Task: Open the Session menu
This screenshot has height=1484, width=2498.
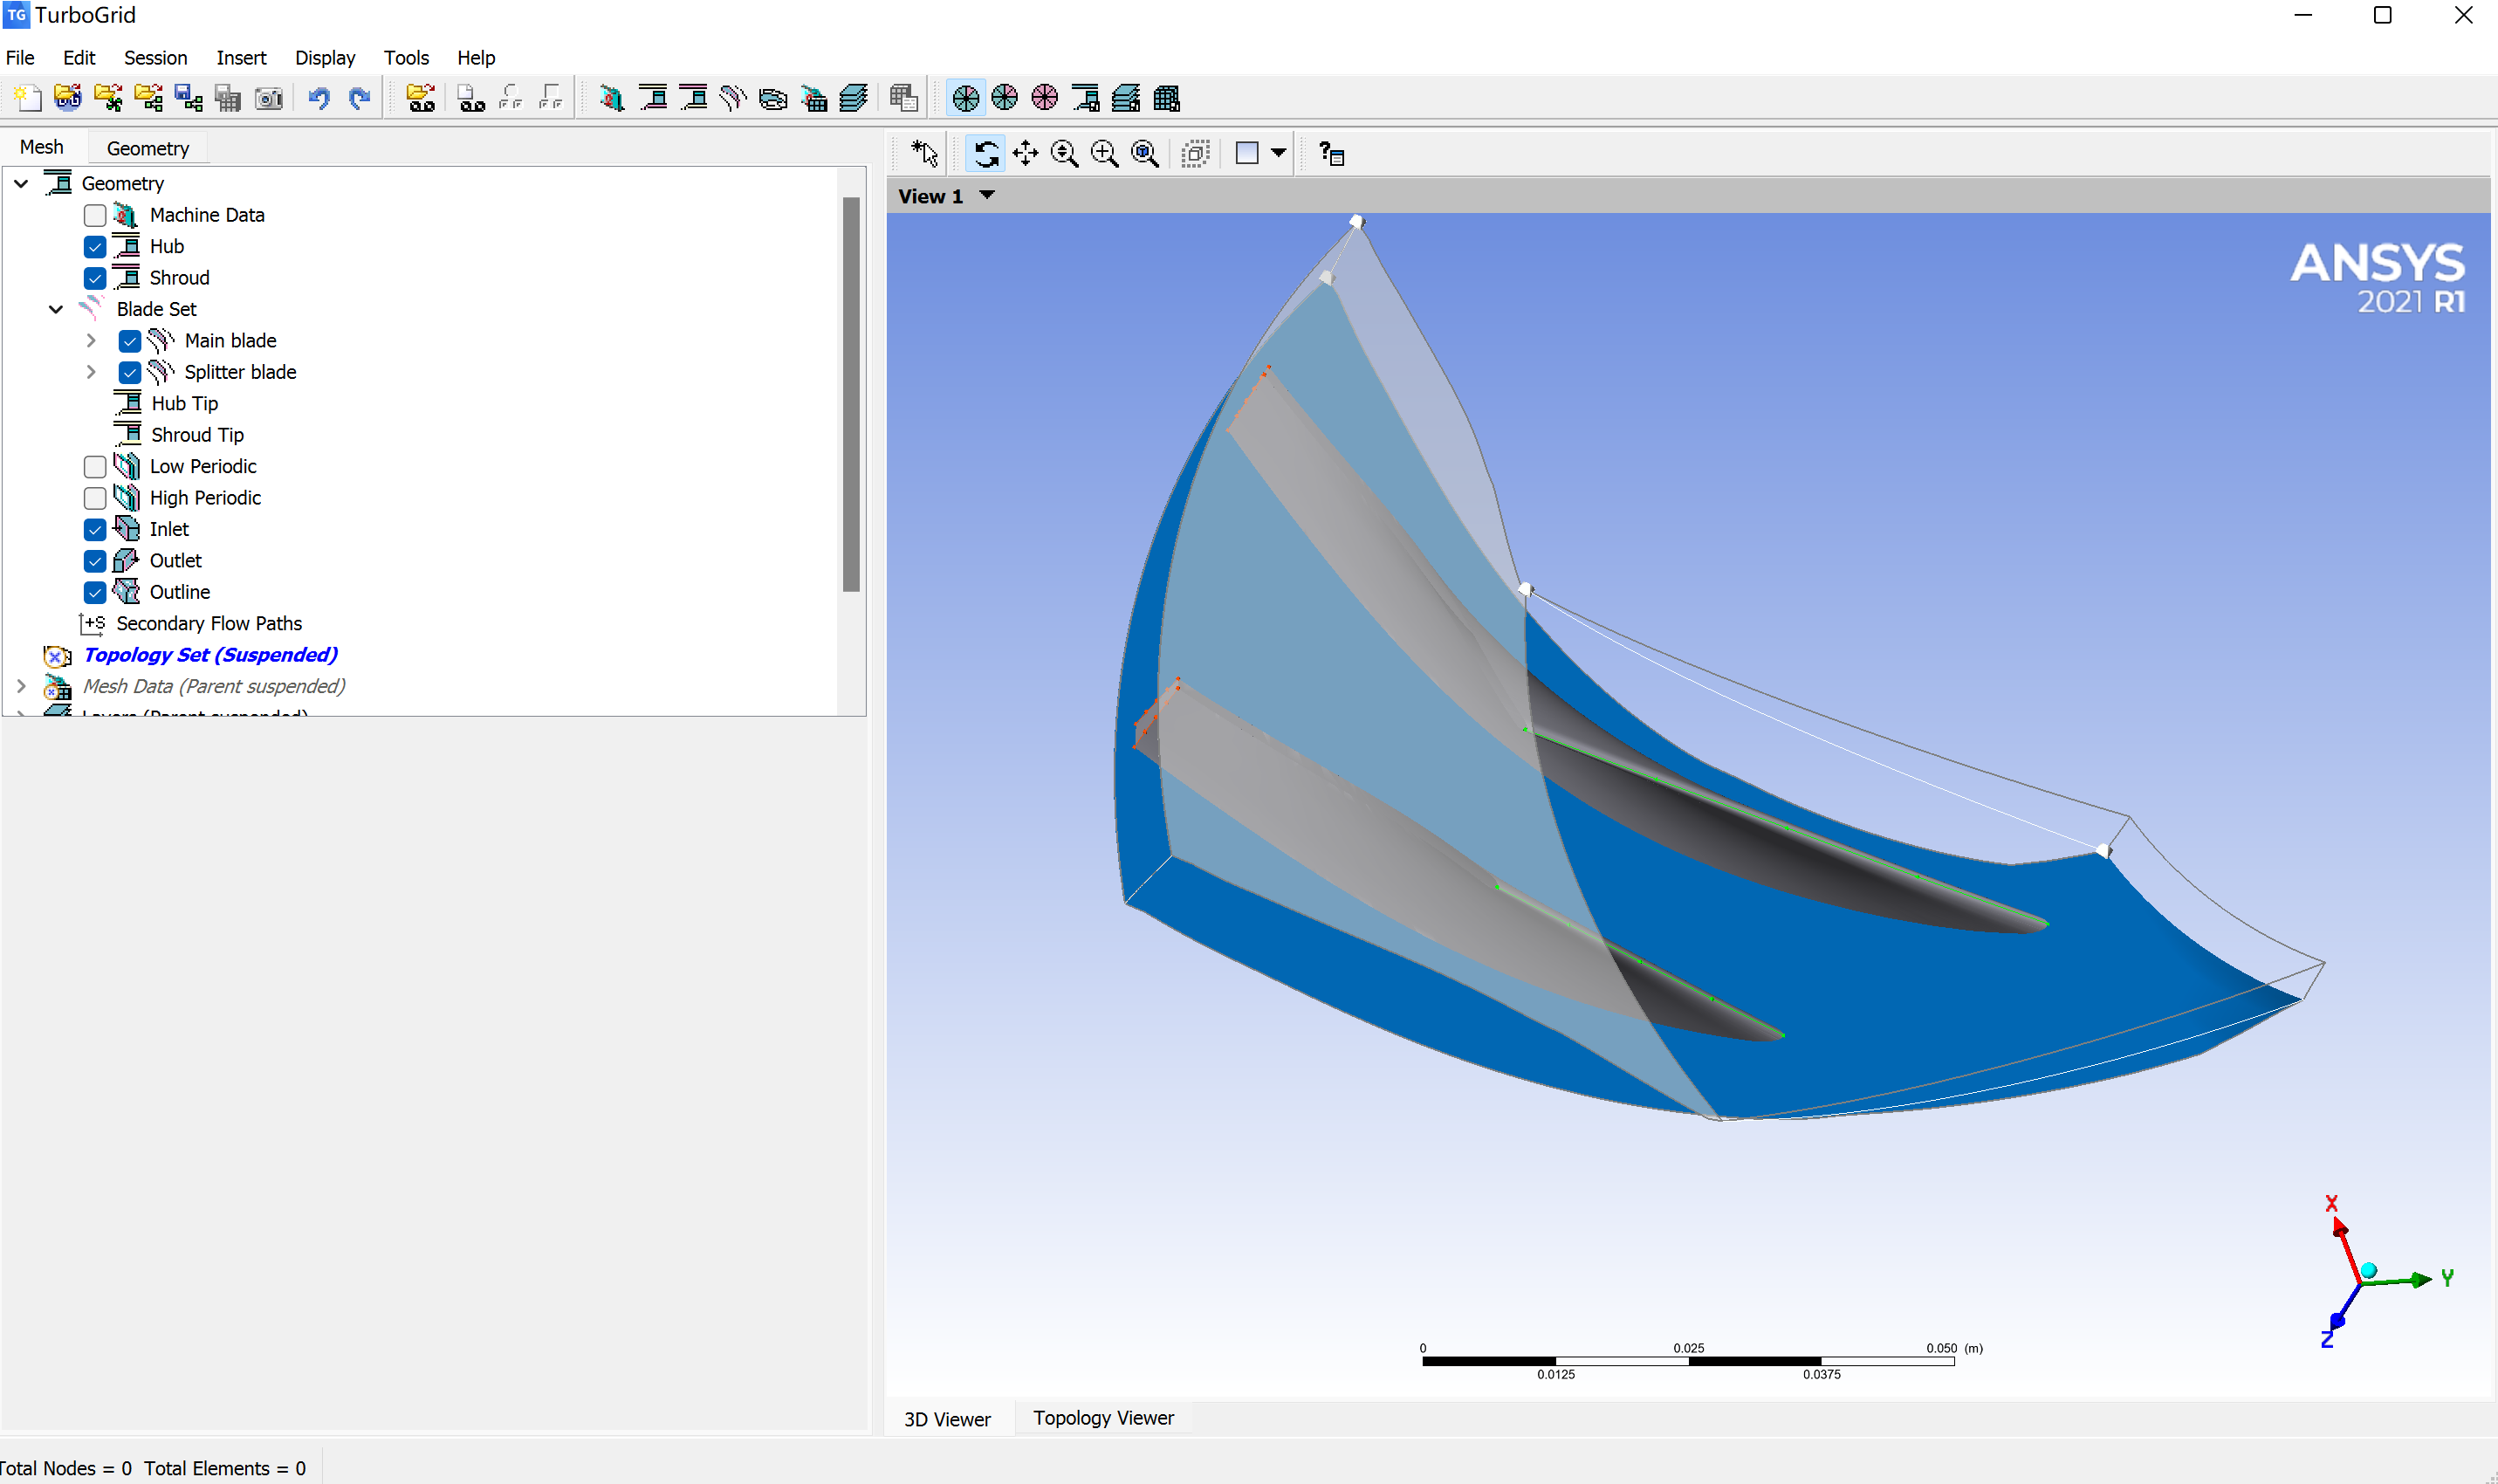Action: pyautogui.click(x=155, y=58)
